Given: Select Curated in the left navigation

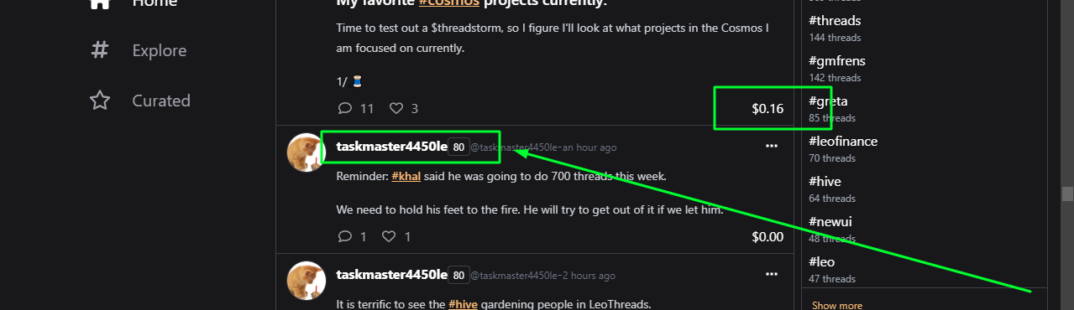Looking at the screenshot, I should click(x=161, y=101).
